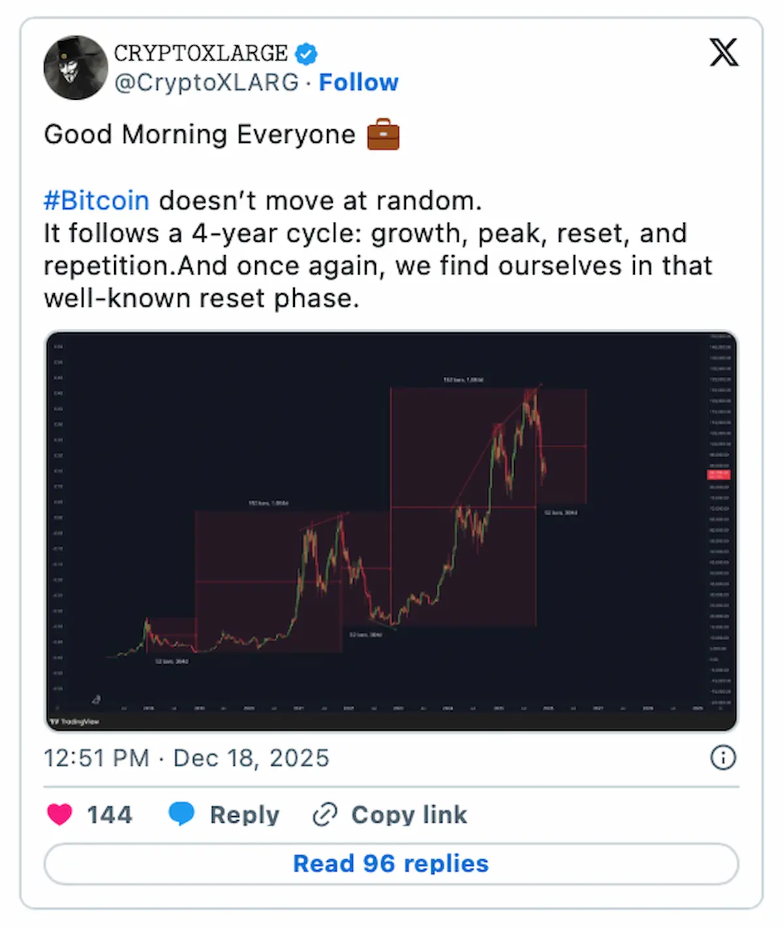Open the CRYPTOXLARGE profile avatar
The height and width of the screenshot is (929, 783).
(x=76, y=68)
